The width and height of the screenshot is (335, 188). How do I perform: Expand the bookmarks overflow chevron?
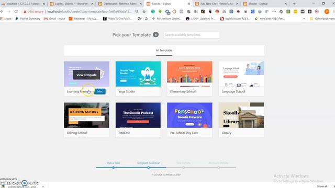click(x=304, y=19)
